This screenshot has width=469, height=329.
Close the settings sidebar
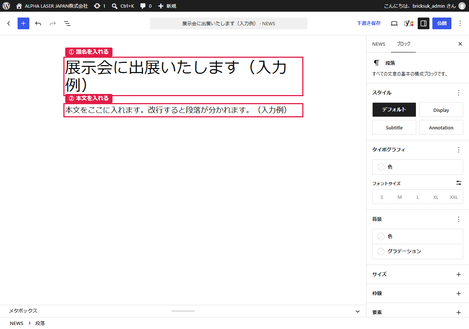pos(460,44)
